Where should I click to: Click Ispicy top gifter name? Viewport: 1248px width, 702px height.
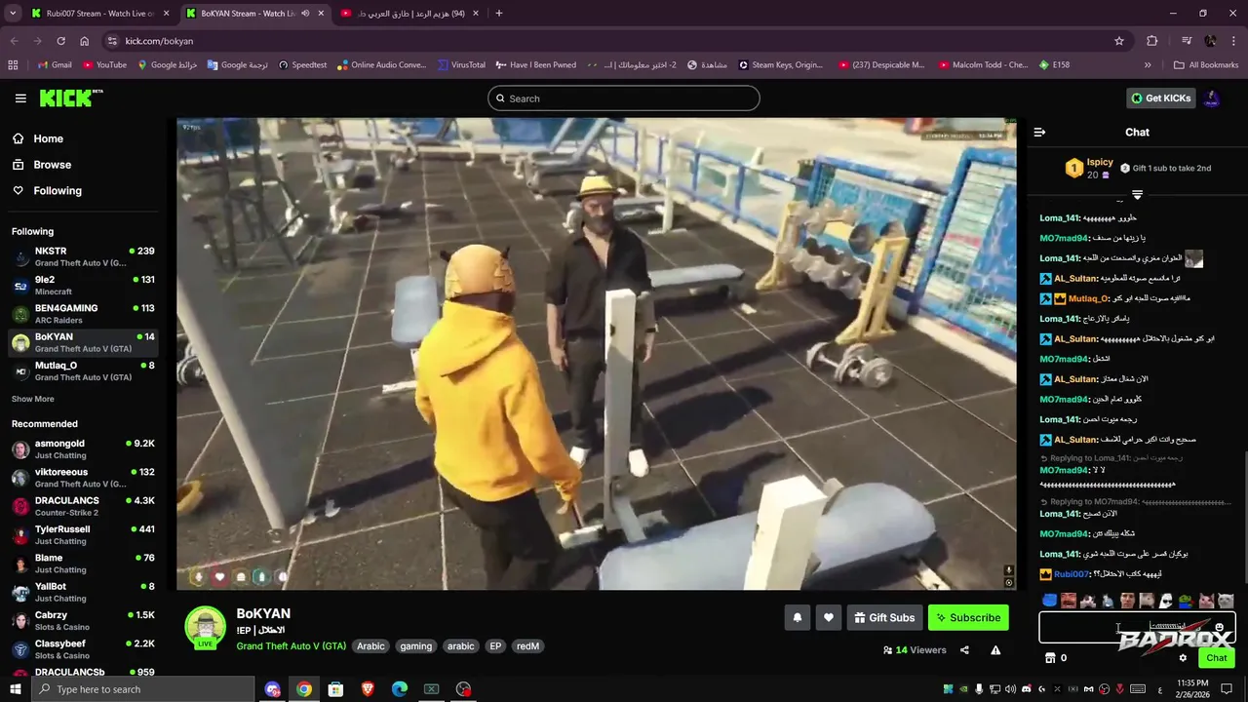point(1100,162)
